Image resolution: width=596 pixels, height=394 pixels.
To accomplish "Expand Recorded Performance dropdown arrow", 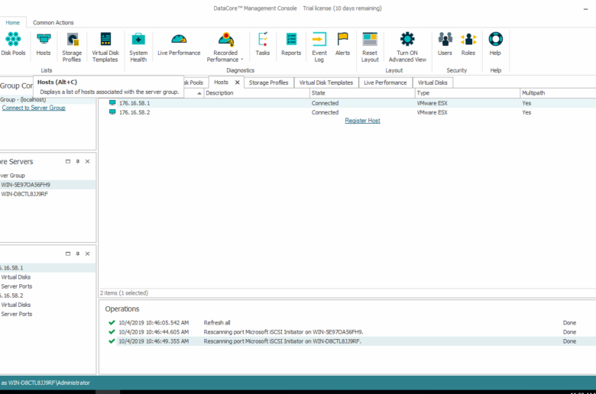I will click(241, 60).
